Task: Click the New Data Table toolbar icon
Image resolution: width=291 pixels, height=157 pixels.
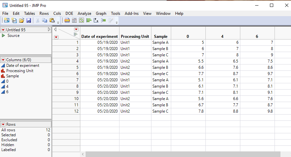Action: click(x=7, y=20)
